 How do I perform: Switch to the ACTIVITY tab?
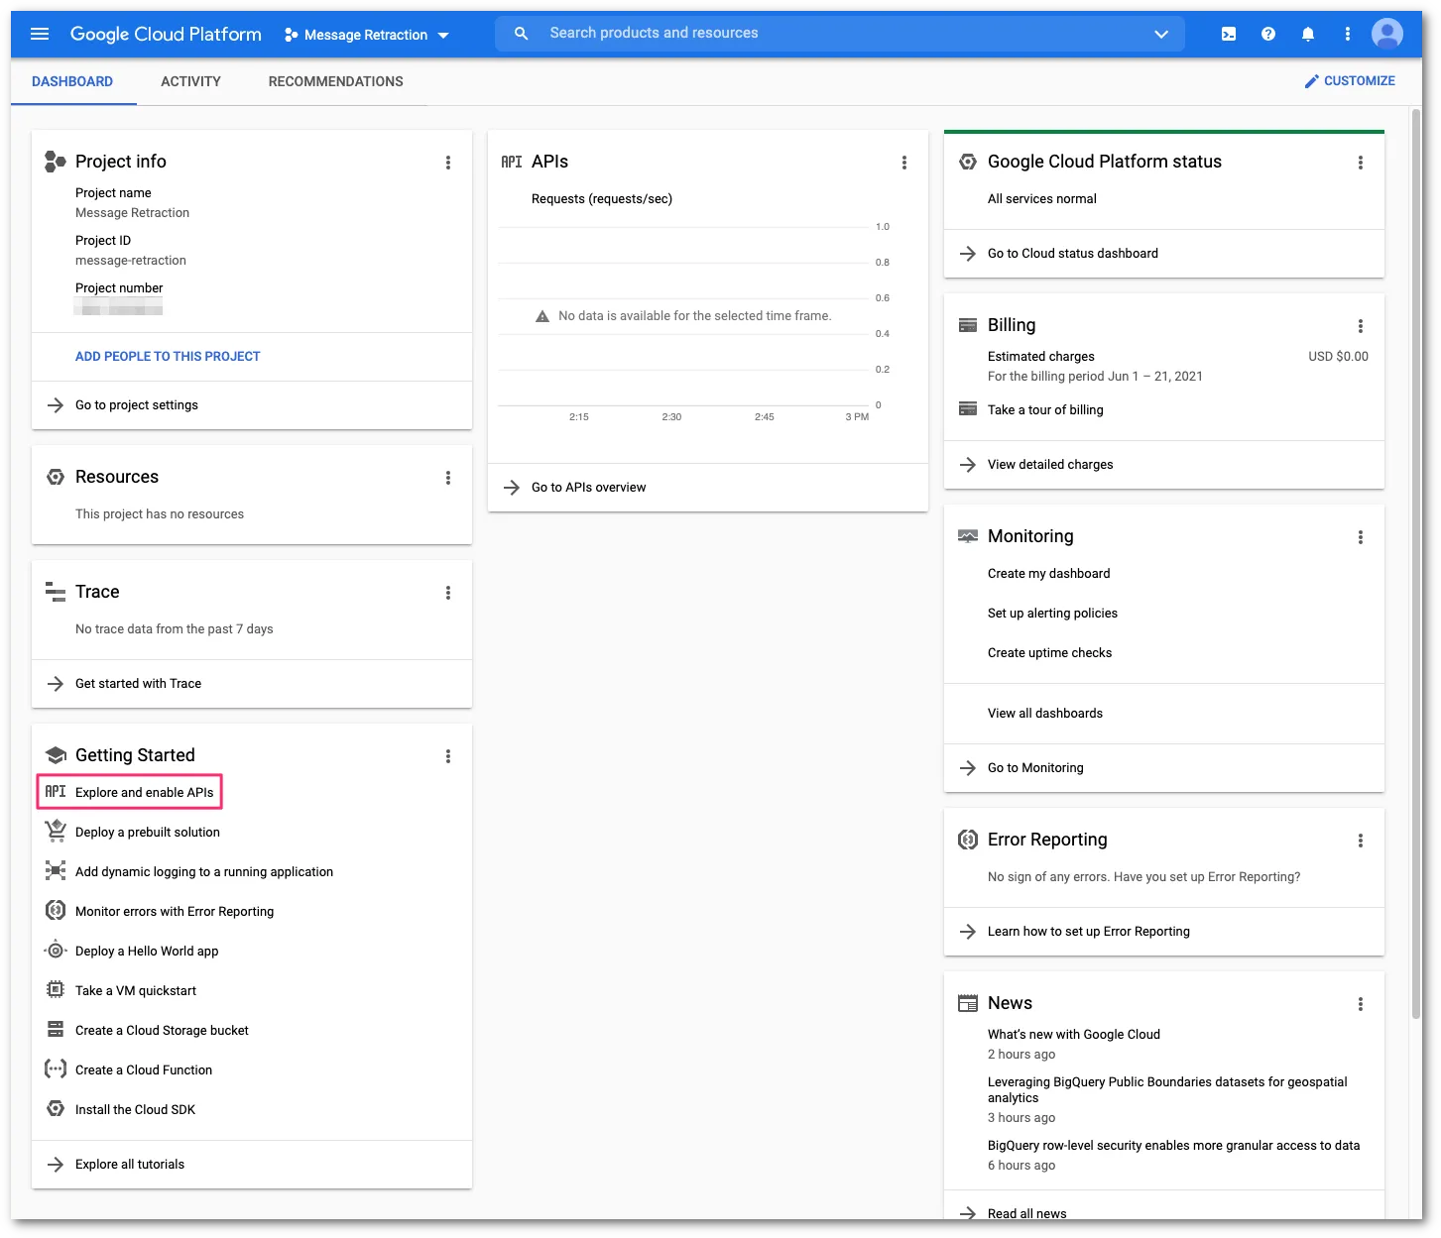190,81
